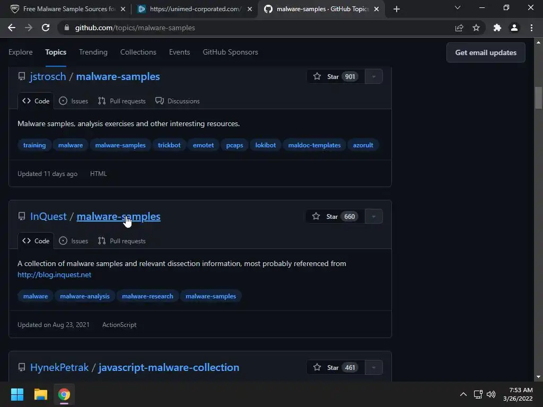The height and width of the screenshot is (407, 543).
Task: Go to the Trending page
Action: click(x=93, y=52)
